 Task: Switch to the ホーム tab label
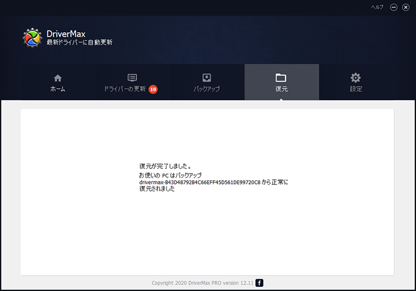[x=58, y=89]
